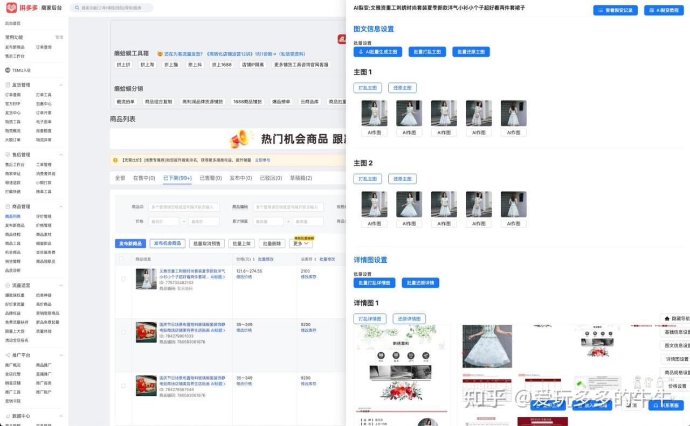Toggle the select-all checkbox in the table header
This screenshot has width=690, height=426.
(x=121, y=259)
